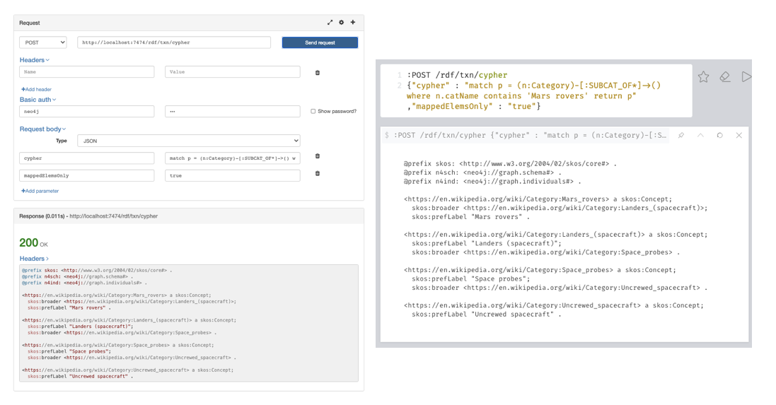Favorite the query with star icon
This screenshot has width=776, height=405.
tap(703, 77)
